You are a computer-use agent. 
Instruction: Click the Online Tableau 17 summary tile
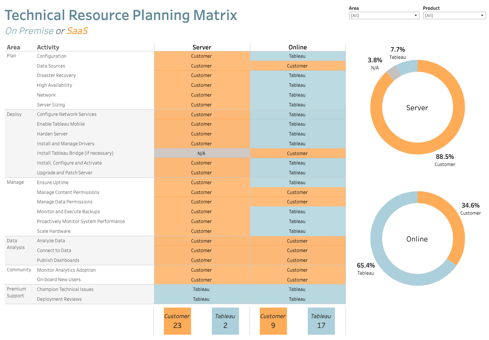point(321,321)
